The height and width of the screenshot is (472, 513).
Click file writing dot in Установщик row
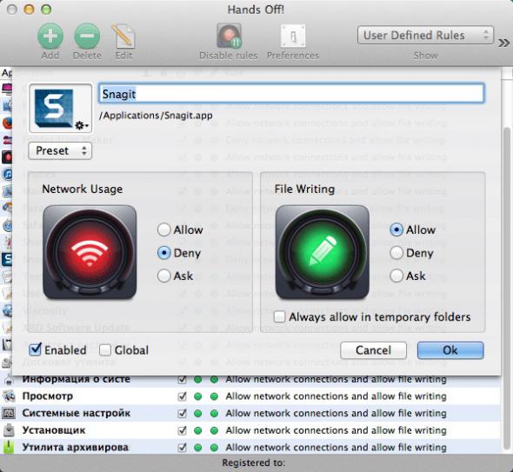tap(214, 430)
